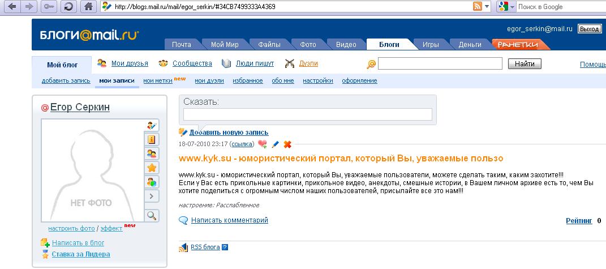
Task: Select the Мой блог section tab
Action: pos(62,65)
